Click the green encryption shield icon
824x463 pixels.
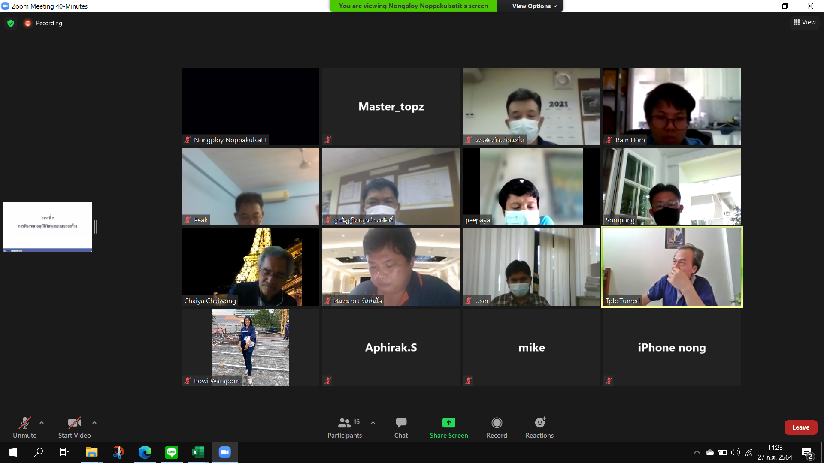[x=11, y=23]
